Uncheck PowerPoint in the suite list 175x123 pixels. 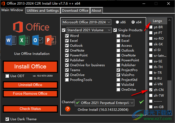click(x=67, y=55)
